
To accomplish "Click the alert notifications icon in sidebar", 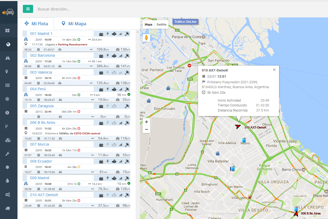I will click(8, 112).
